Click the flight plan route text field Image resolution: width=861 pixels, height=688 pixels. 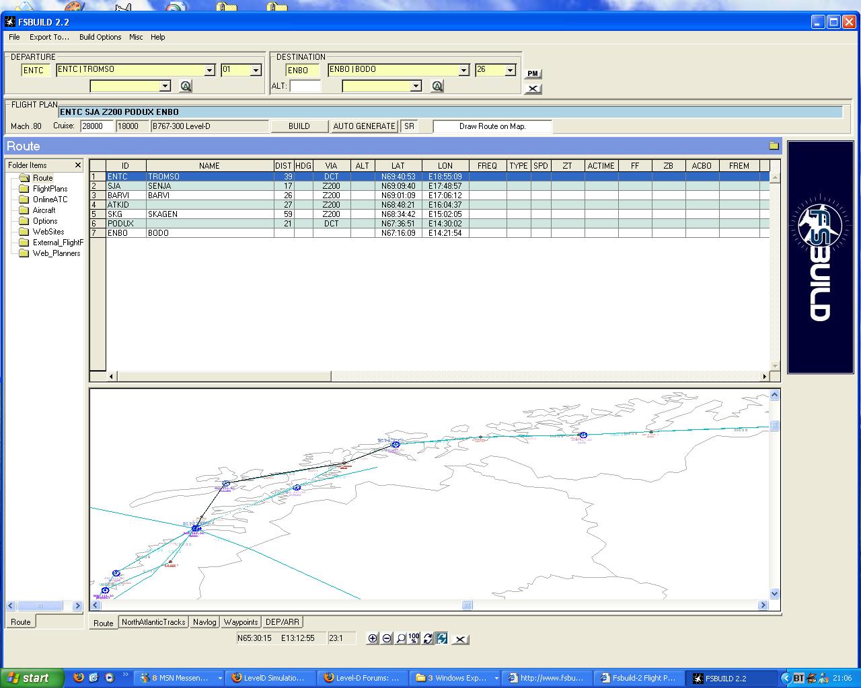tap(451, 112)
